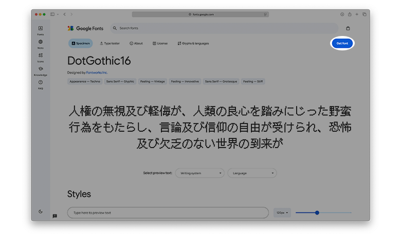The width and height of the screenshot is (401, 234).
Task: Click the search magnifier icon
Action: click(115, 28)
